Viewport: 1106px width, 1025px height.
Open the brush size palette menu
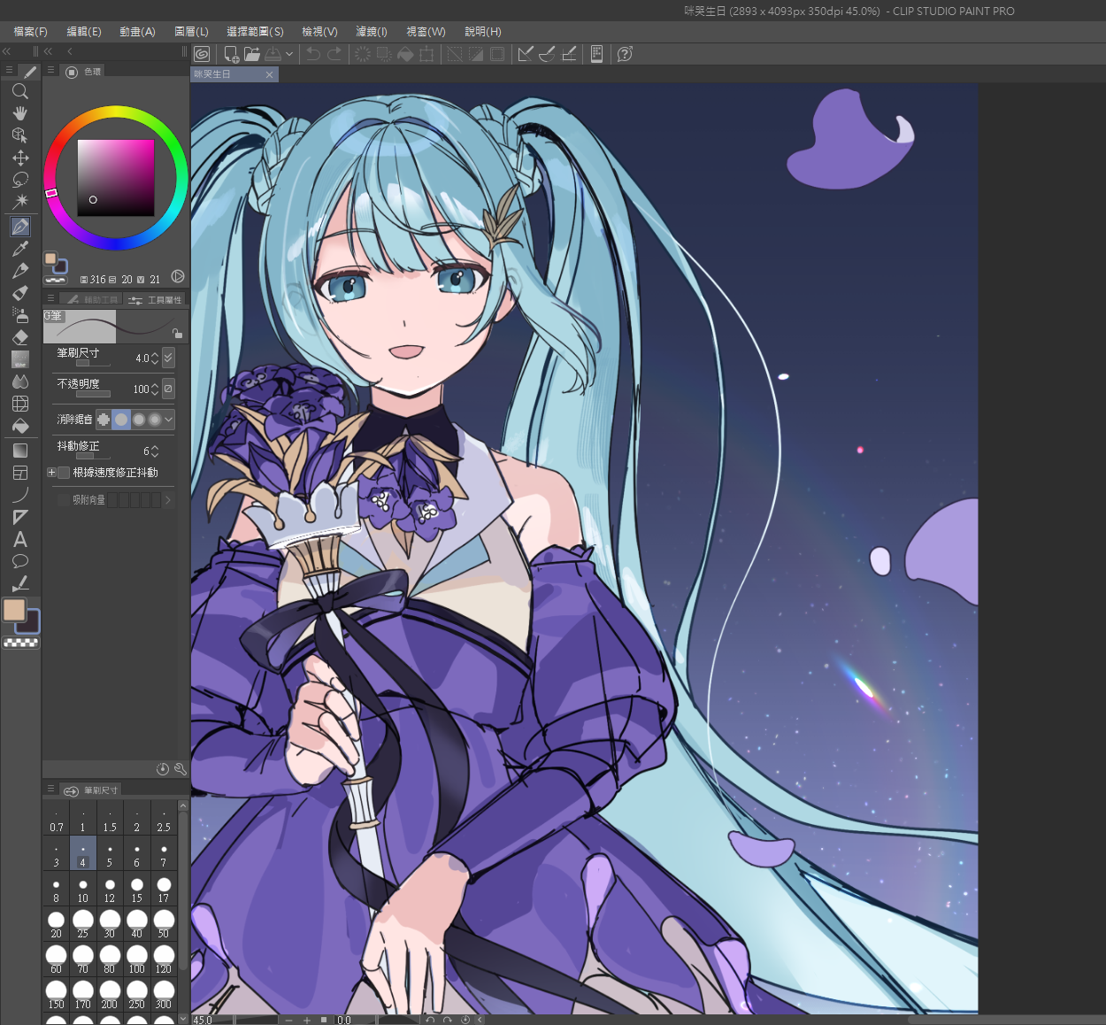click(x=50, y=789)
